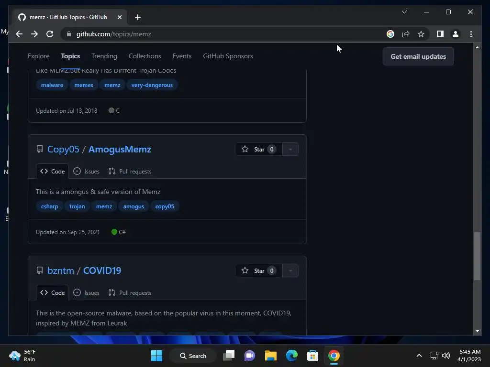Open the Chrome profile menu

tap(456, 34)
